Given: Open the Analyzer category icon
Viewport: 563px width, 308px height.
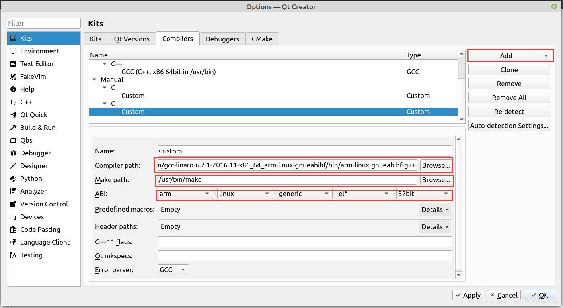Looking at the screenshot, I should [x=13, y=191].
